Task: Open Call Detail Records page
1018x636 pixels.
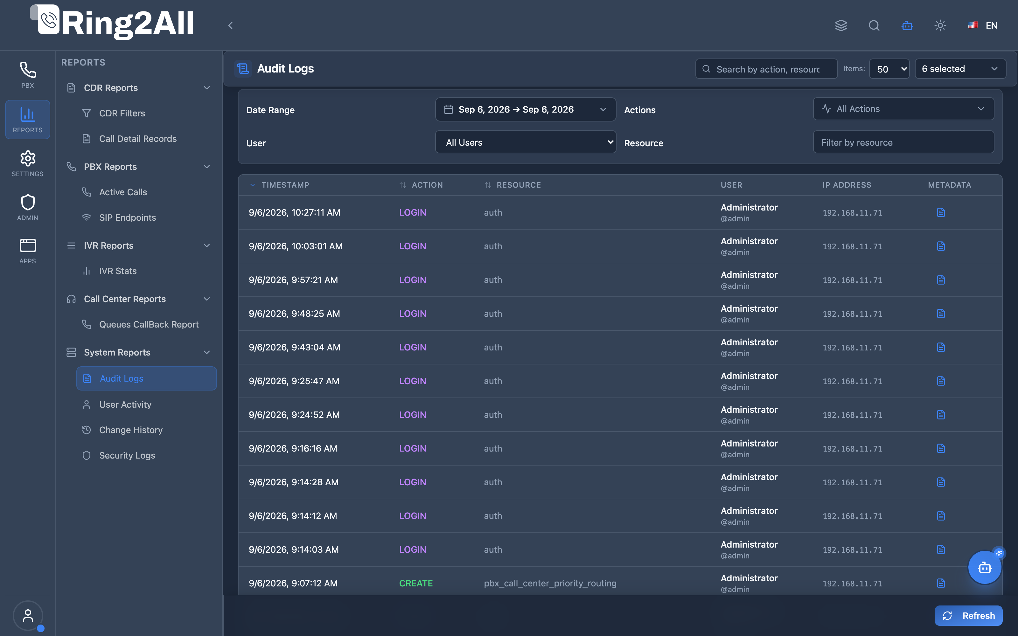Action: (x=146, y=139)
